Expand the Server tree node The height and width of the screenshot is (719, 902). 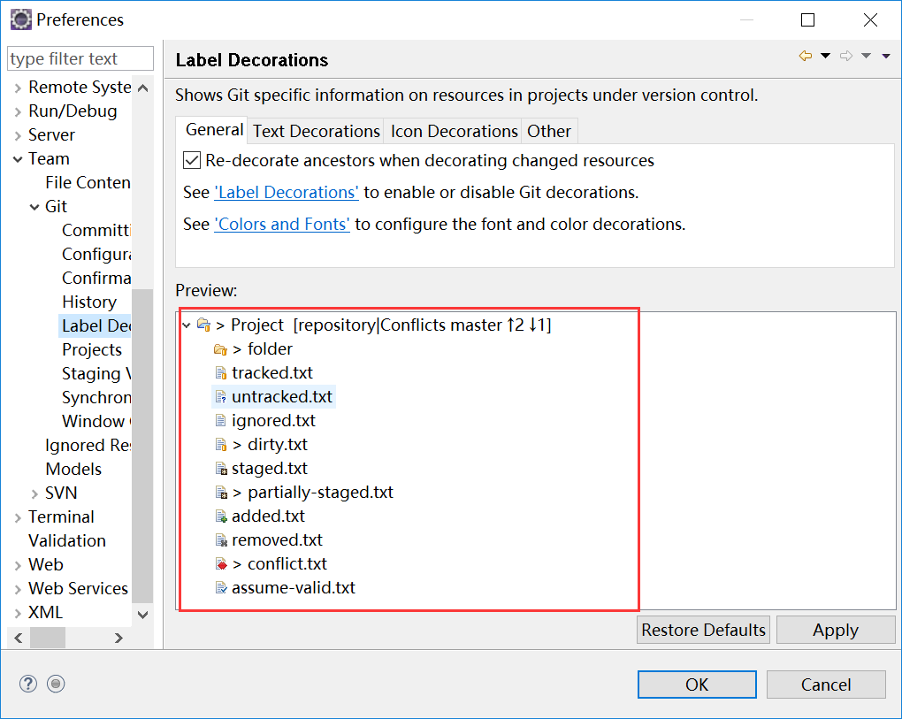18,135
